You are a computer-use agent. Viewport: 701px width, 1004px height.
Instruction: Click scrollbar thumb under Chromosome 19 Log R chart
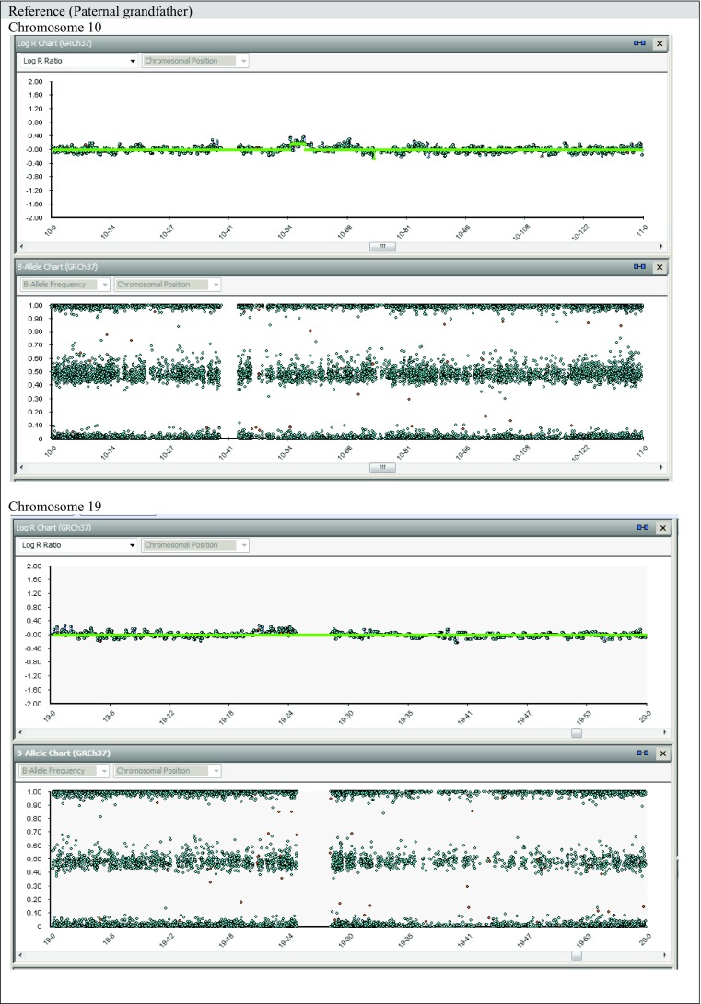577,733
